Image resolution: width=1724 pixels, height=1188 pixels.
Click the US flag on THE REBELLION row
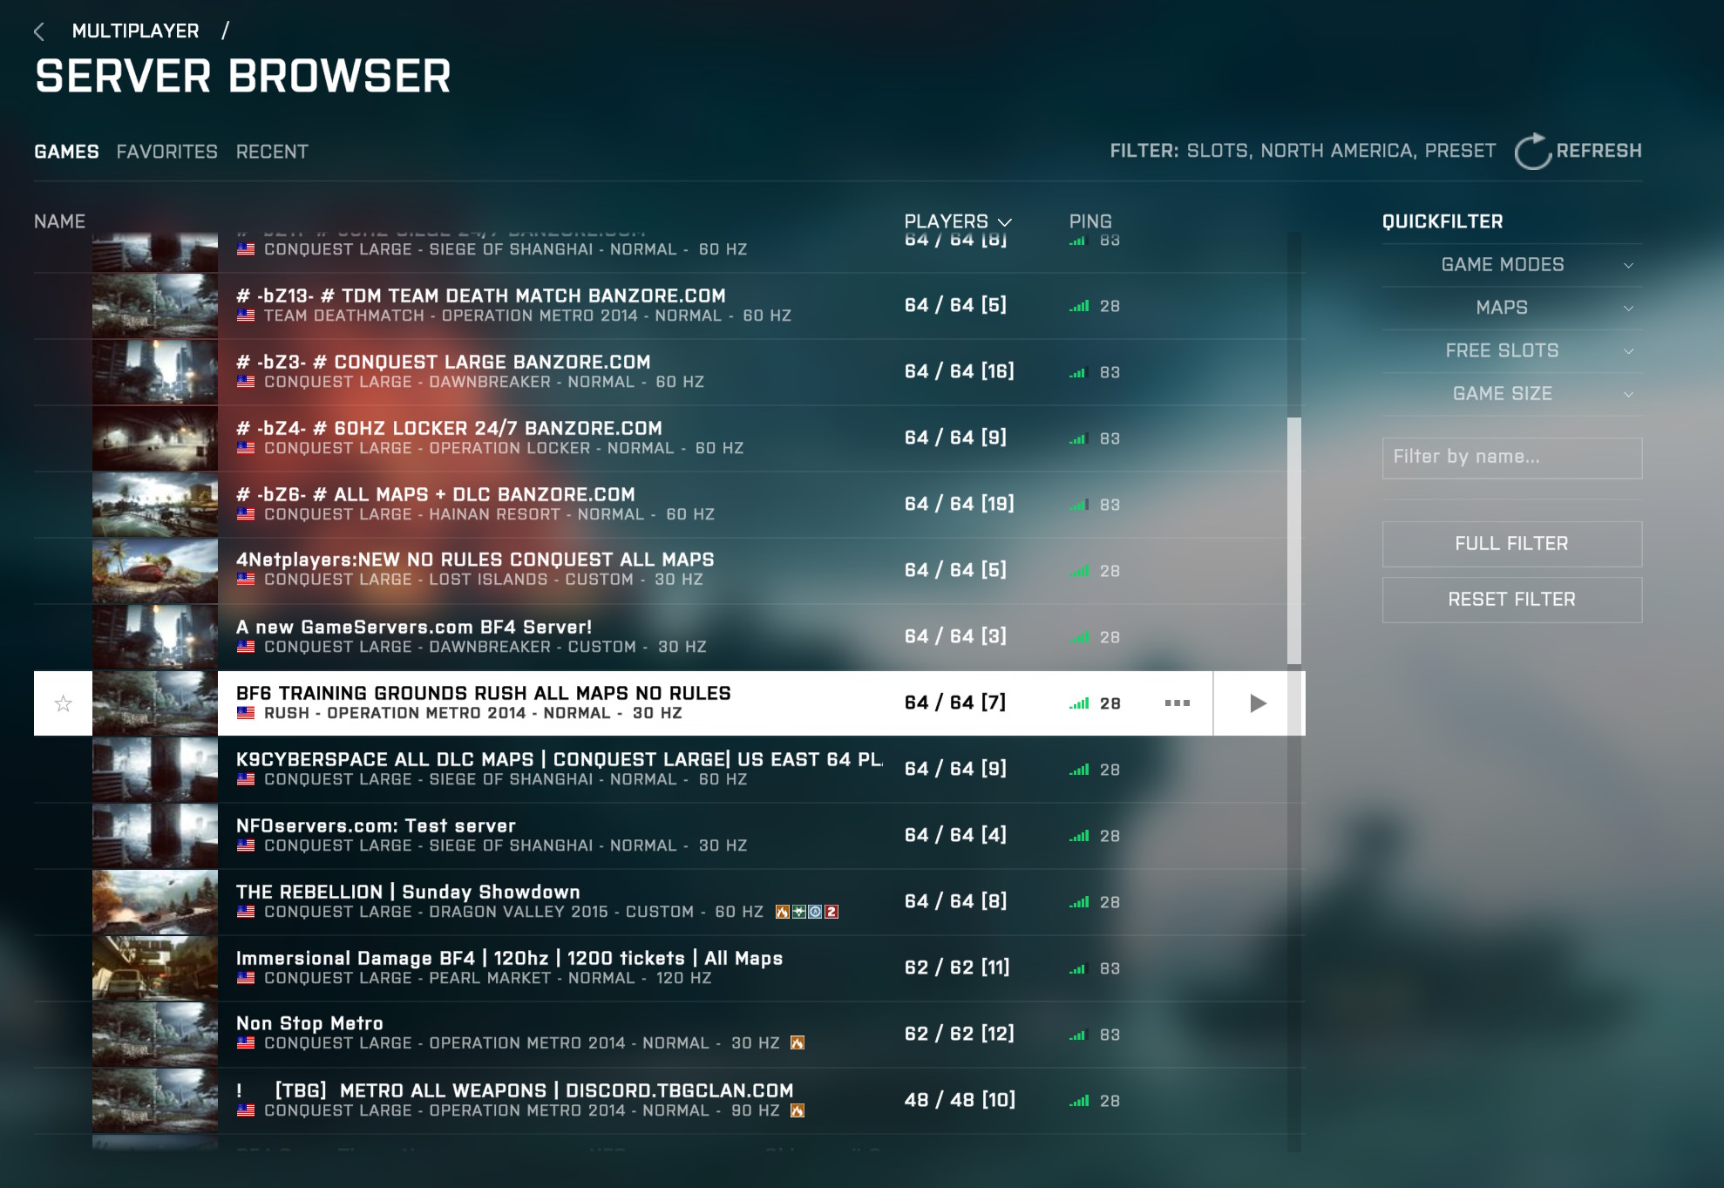(246, 912)
